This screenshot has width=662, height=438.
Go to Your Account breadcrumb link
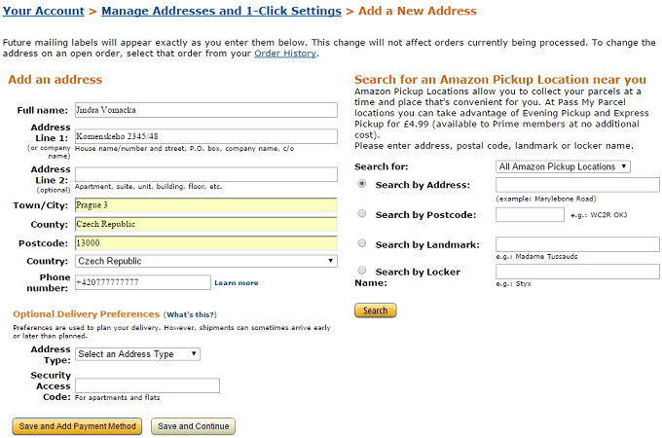click(44, 11)
